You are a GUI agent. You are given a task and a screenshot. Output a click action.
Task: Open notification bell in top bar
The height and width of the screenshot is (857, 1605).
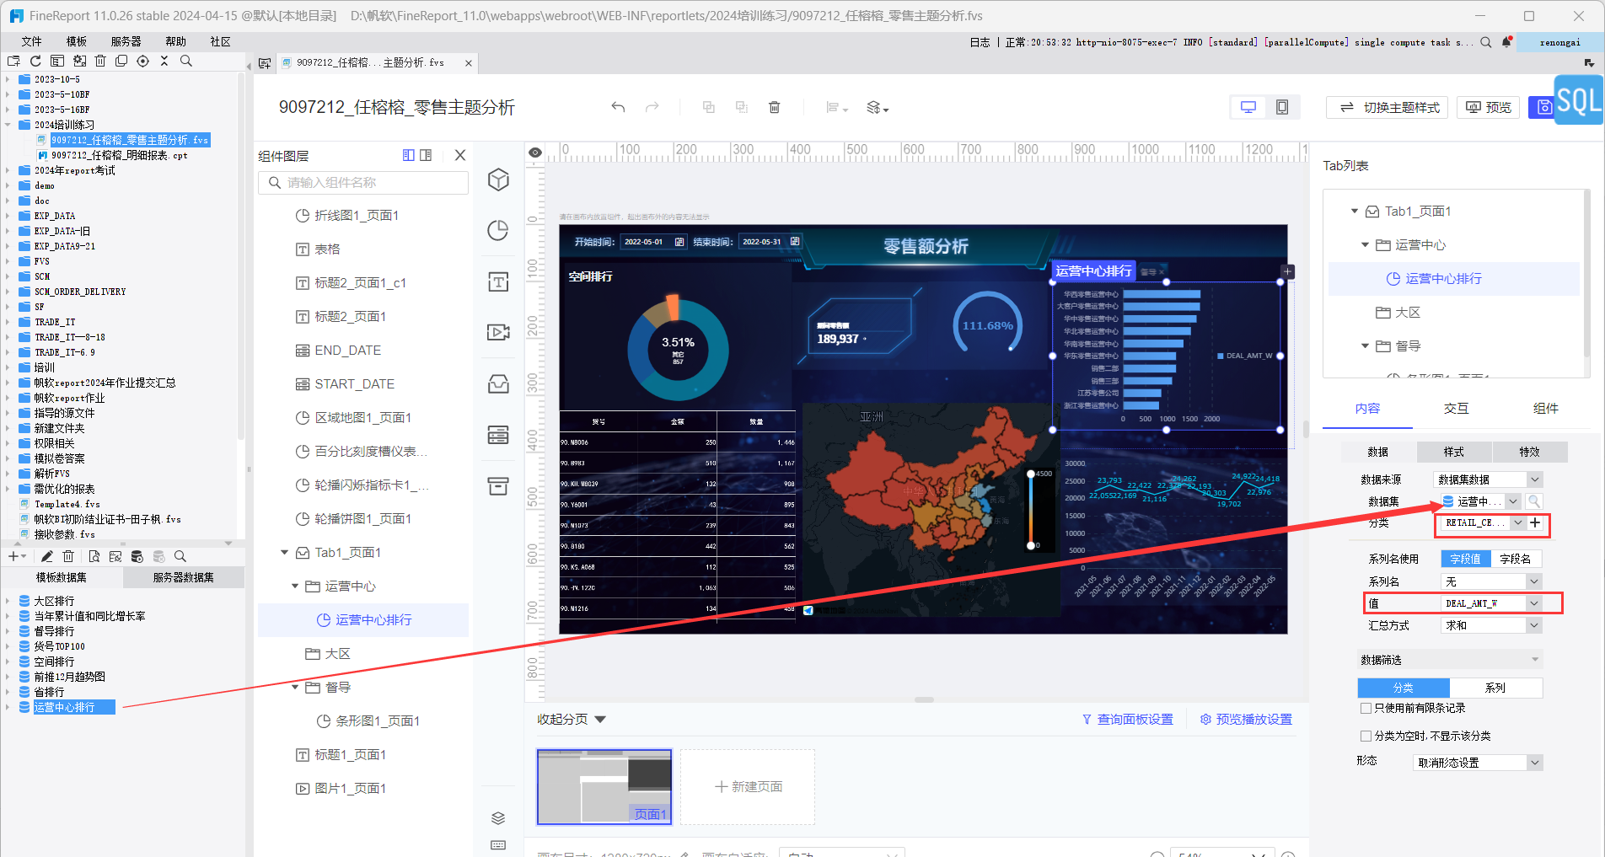tap(1507, 41)
